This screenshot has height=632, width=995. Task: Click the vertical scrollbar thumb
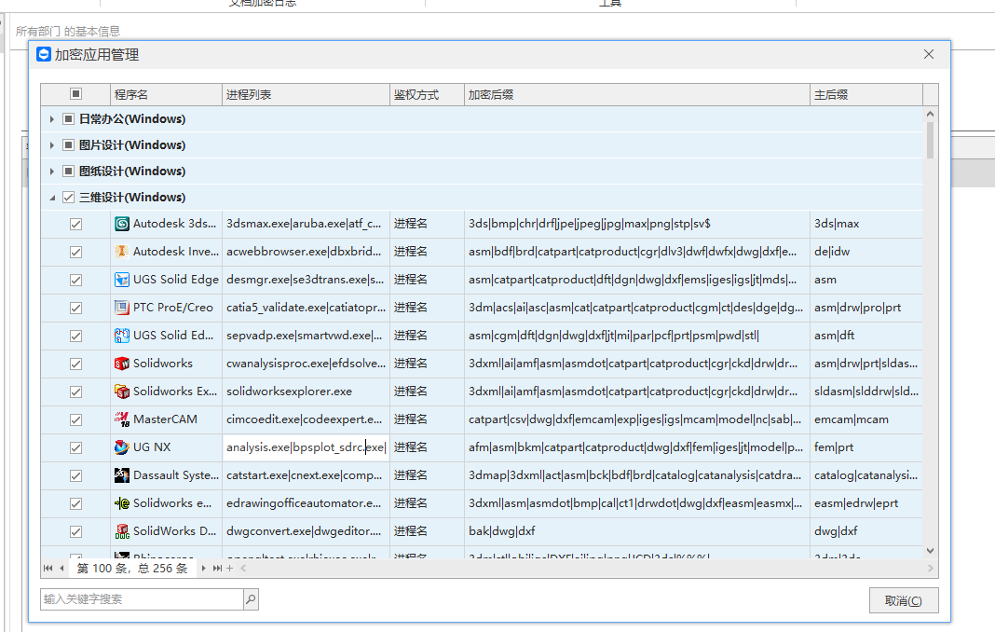(x=931, y=140)
